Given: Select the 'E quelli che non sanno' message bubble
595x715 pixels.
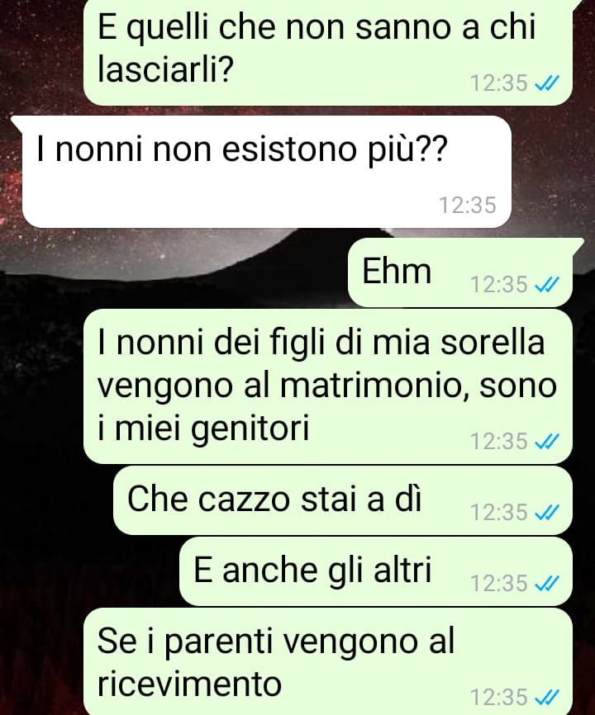Looking at the screenshot, I should click(x=327, y=52).
